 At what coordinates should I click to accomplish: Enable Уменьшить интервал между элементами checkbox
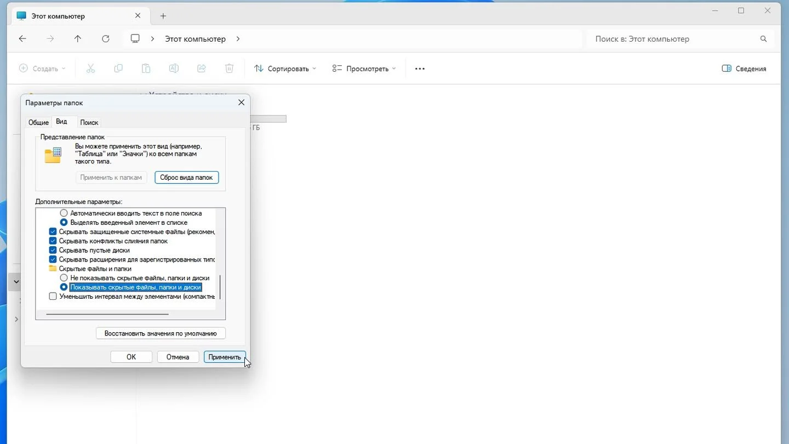click(53, 297)
